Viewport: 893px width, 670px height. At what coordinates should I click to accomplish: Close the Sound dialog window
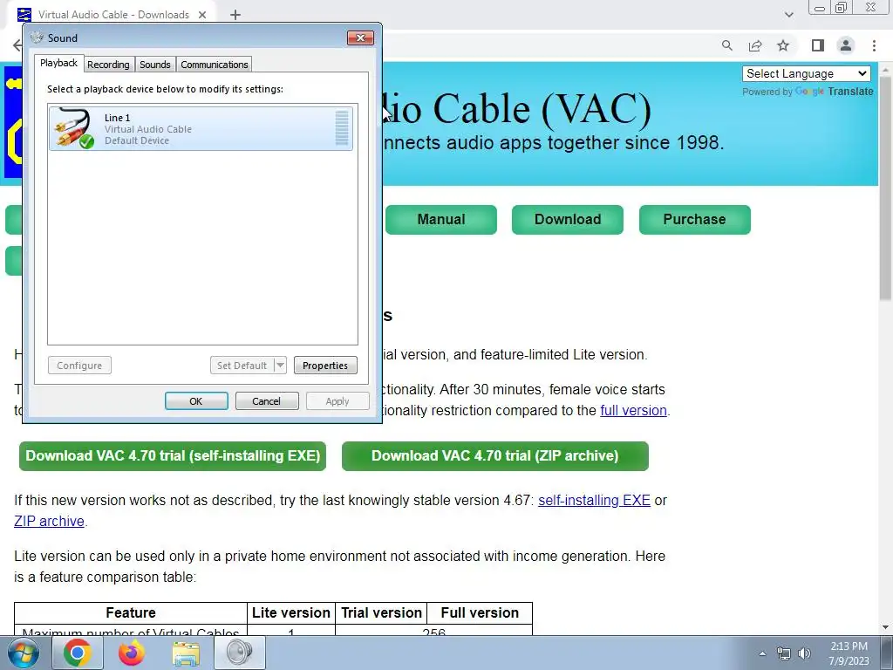point(360,38)
